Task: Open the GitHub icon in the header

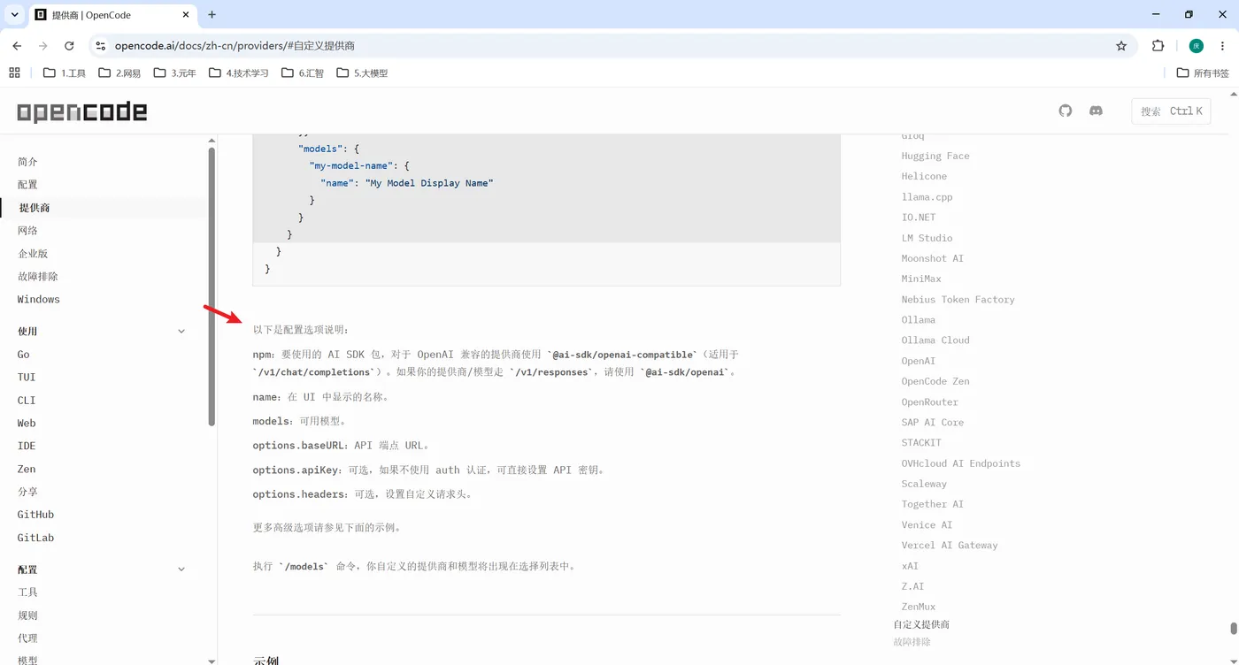Action: (x=1066, y=111)
